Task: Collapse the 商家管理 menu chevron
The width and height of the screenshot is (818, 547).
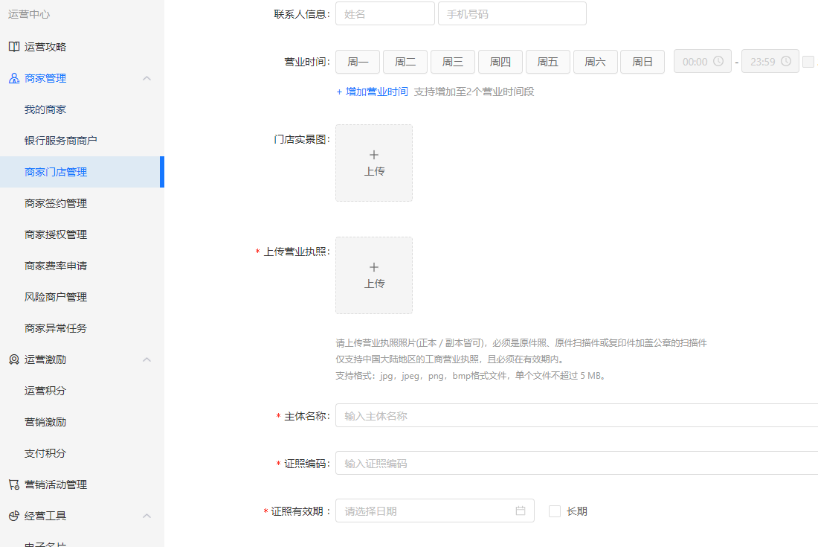Action: tap(146, 78)
